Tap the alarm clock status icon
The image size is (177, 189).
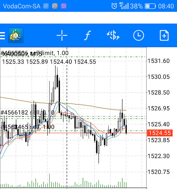point(114,6)
